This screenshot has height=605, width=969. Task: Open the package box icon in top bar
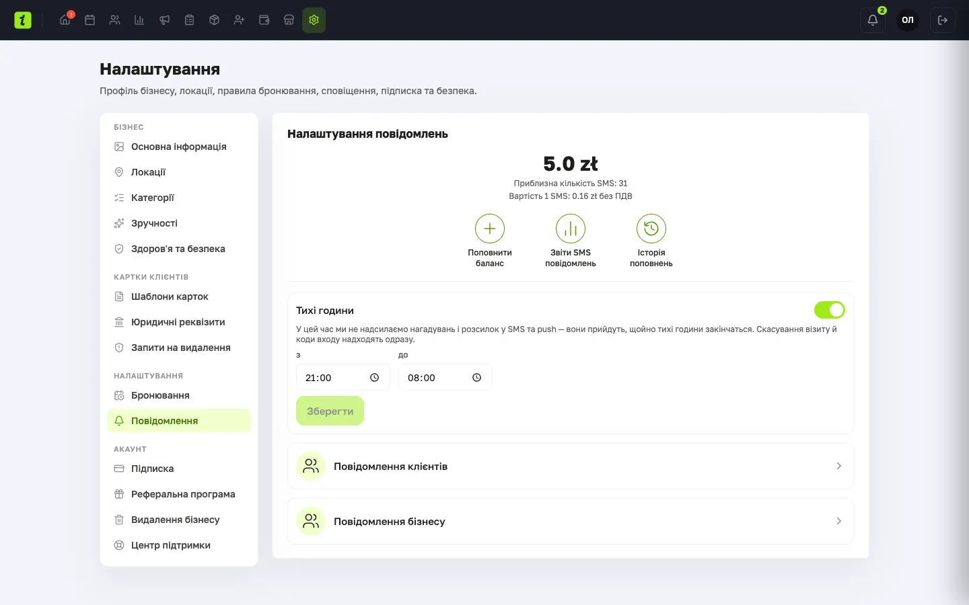point(214,20)
